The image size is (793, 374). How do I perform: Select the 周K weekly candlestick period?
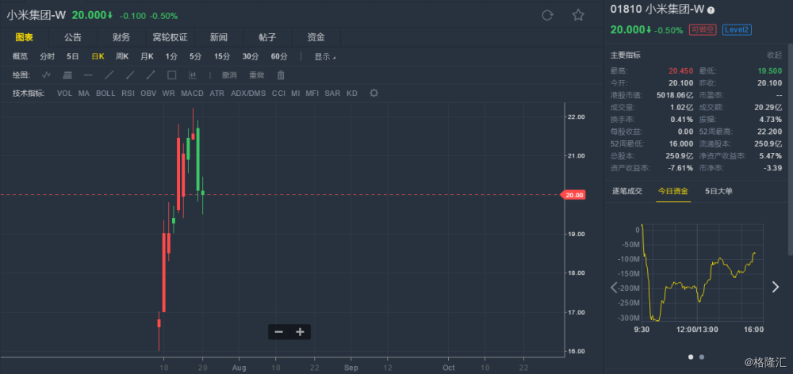click(x=122, y=56)
